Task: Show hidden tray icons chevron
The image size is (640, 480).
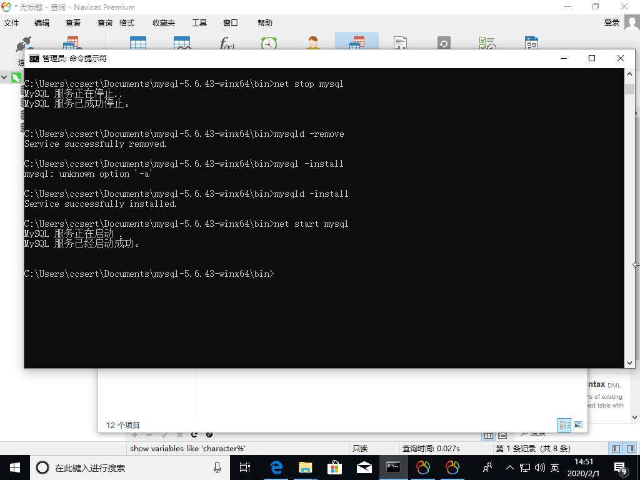Action: [x=510, y=467]
